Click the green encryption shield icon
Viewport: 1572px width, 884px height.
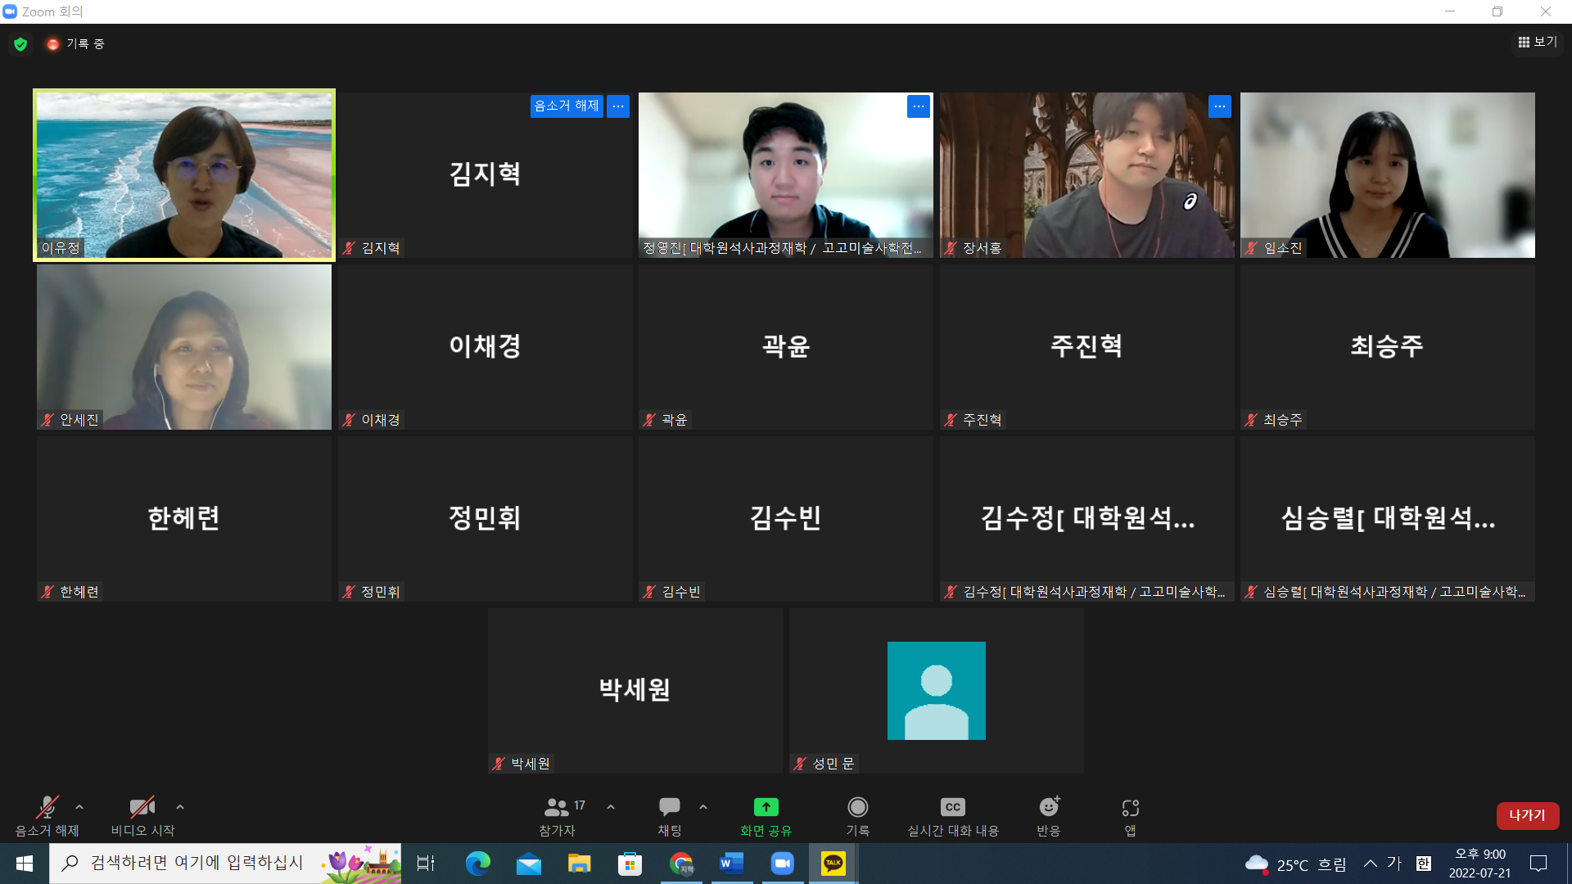pyautogui.click(x=20, y=44)
